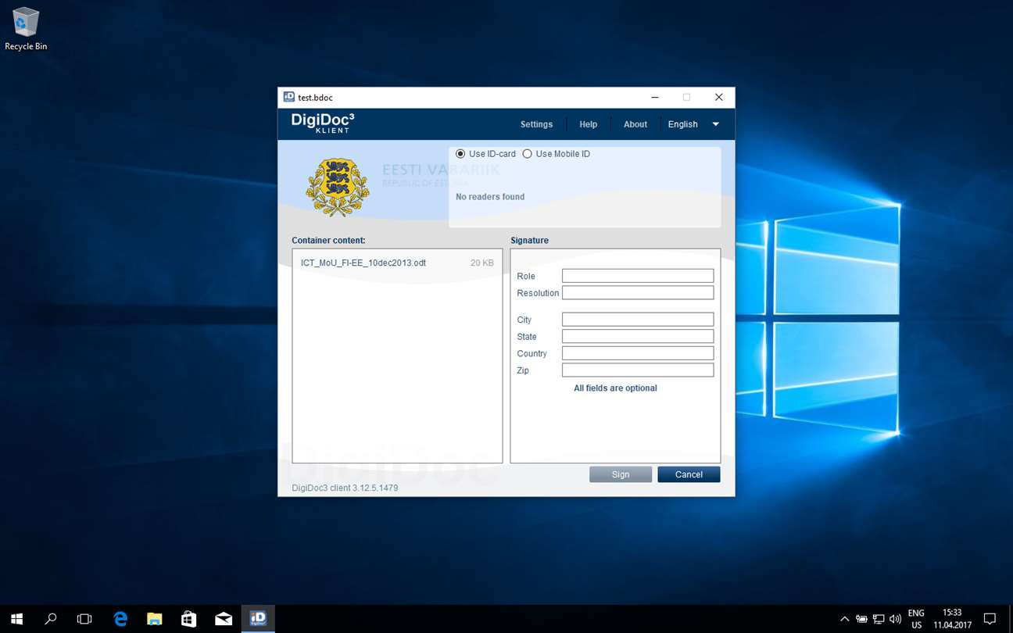Focus the Country input field
This screenshot has width=1013, height=633.
638,353
